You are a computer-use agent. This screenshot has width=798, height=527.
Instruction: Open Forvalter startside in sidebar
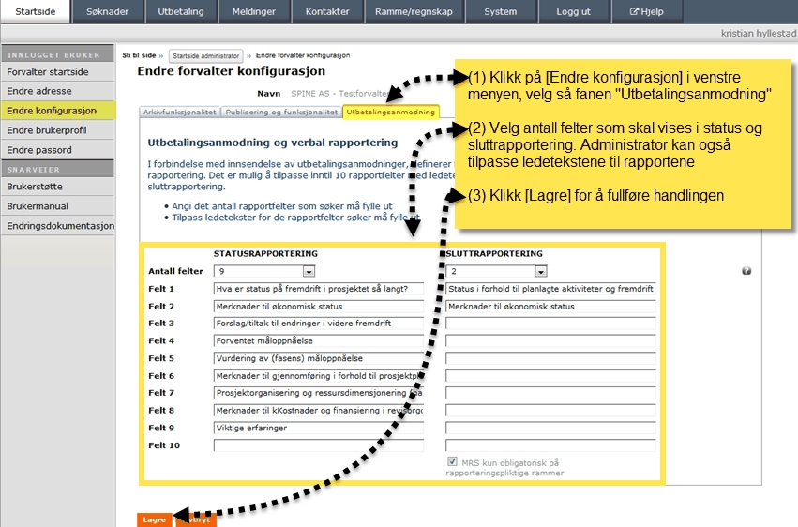pos(57,71)
